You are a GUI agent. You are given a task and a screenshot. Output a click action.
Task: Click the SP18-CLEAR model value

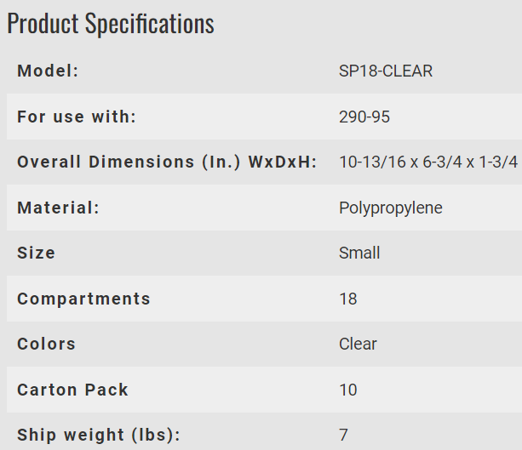(x=386, y=71)
